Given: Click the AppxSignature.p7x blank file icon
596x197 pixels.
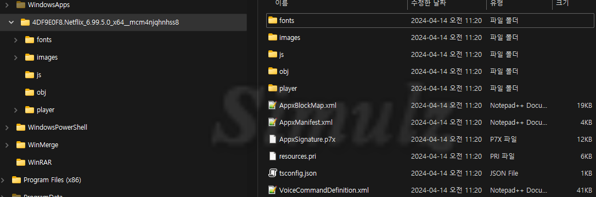Looking at the screenshot, I should pyautogui.click(x=272, y=139).
